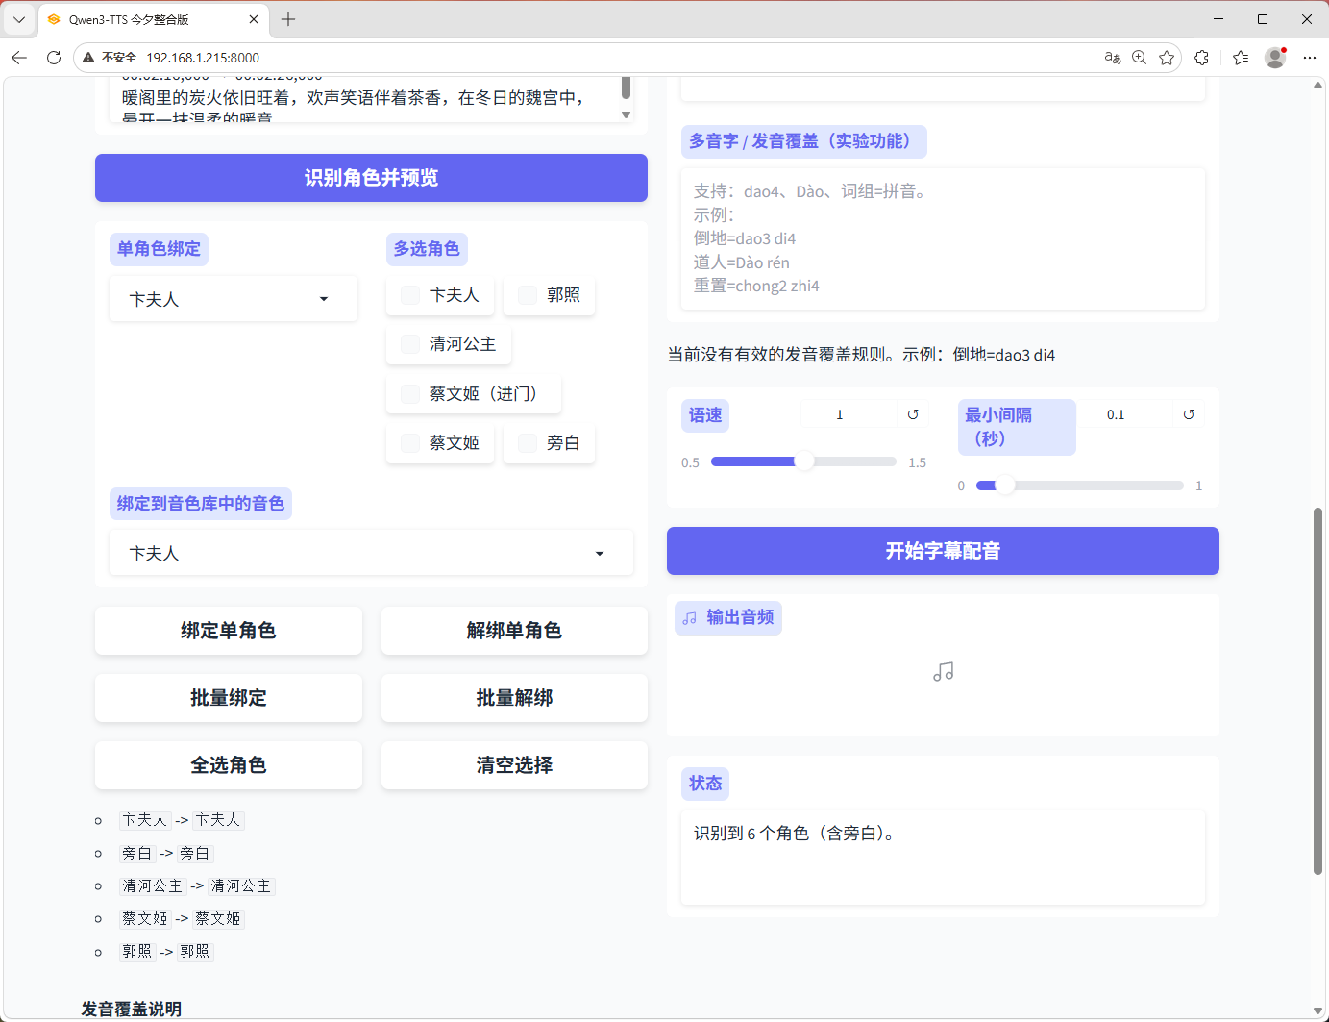Viewport: 1329px width, 1022px height.
Task: Click the 语速 slider handle
Action: pos(804,461)
